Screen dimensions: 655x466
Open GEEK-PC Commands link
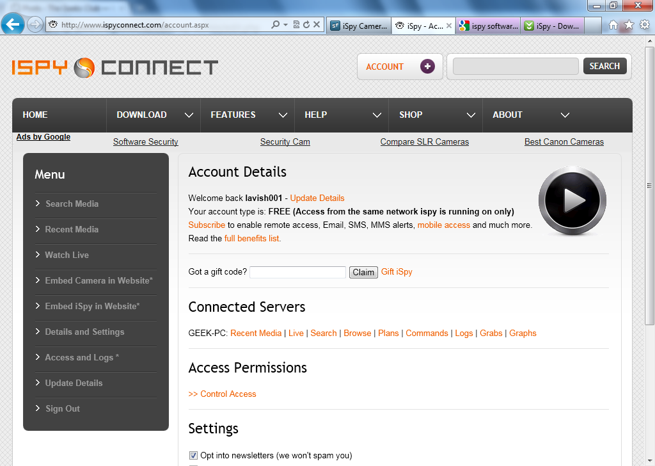tap(427, 333)
